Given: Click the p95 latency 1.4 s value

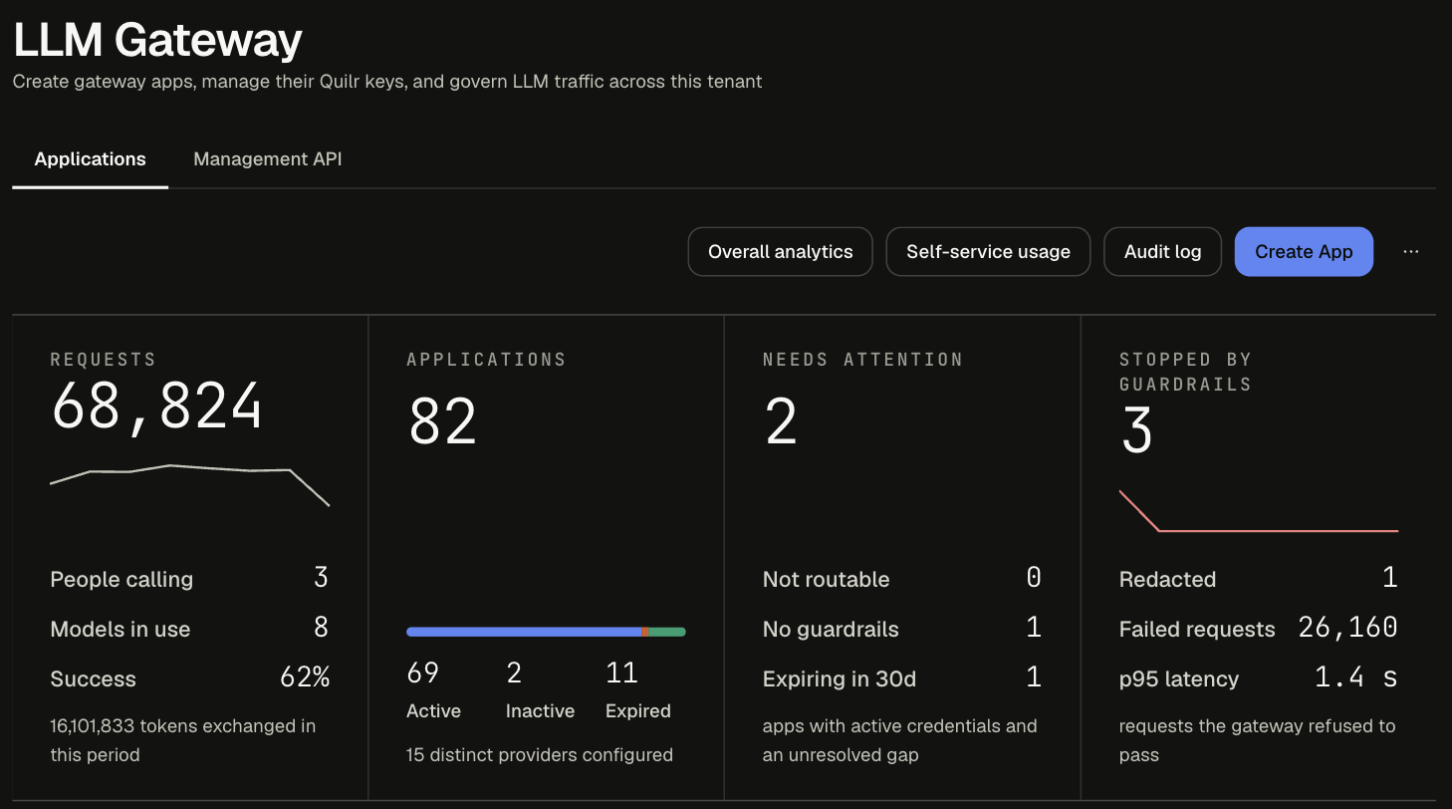Looking at the screenshot, I should [1356, 678].
